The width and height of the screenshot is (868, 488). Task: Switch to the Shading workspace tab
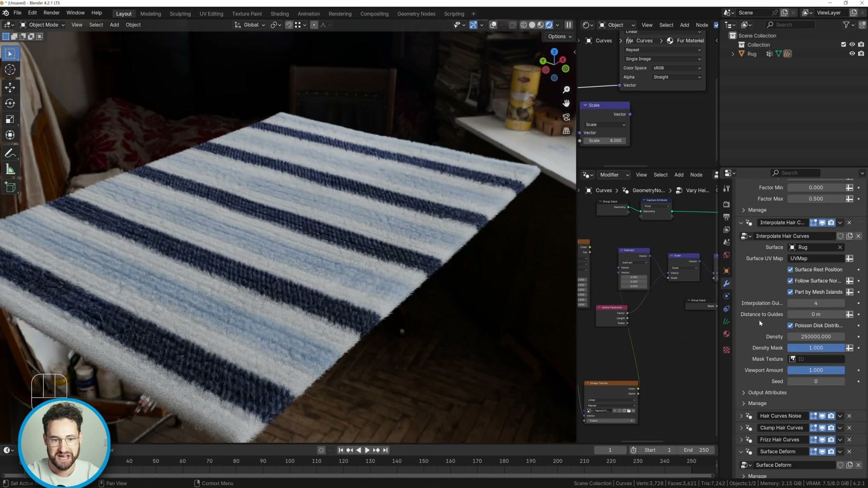[279, 14]
